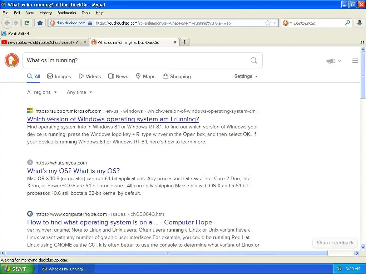
Task: Open the URL bar history dropdown arrow
Action: click(x=275, y=23)
